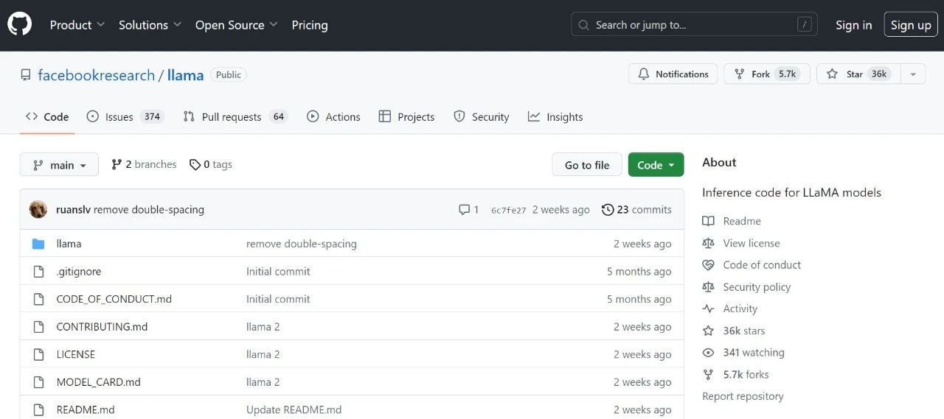Open the README.md file link
Image resolution: width=944 pixels, height=419 pixels.
(86, 410)
